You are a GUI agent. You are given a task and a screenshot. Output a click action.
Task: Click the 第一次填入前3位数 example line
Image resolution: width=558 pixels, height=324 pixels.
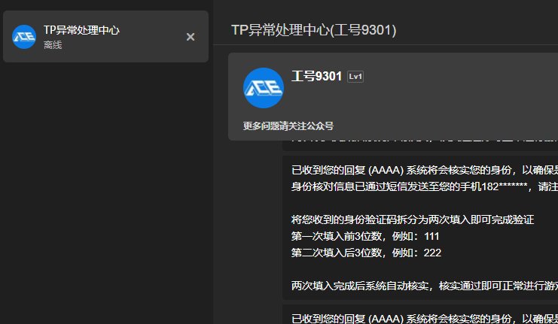pos(365,236)
